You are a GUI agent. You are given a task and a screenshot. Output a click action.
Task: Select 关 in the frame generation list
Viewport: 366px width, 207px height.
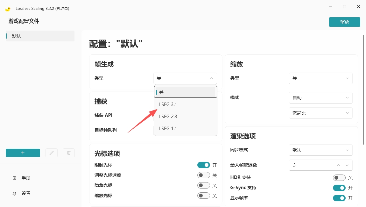pos(185,92)
